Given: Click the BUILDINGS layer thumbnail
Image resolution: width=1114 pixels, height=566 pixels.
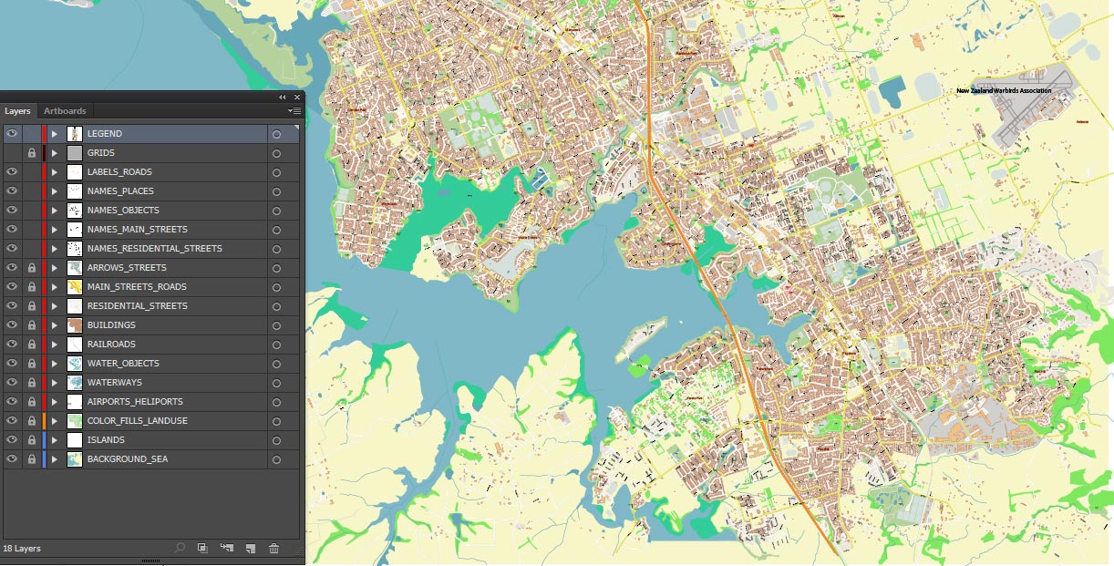Looking at the screenshot, I should (x=75, y=325).
